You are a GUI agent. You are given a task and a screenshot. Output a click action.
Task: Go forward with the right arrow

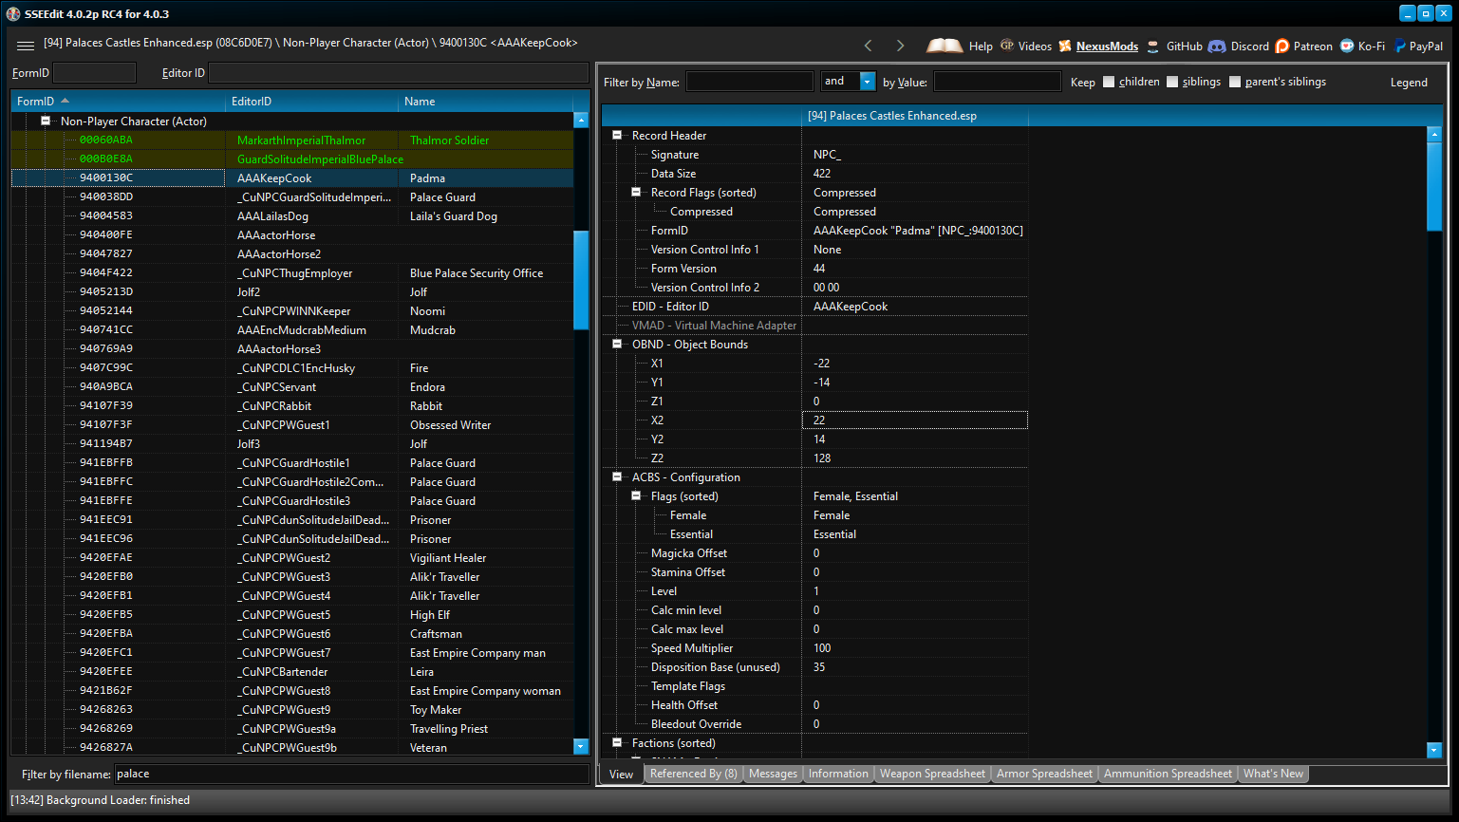pyautogui.click(x=901, y=46)
